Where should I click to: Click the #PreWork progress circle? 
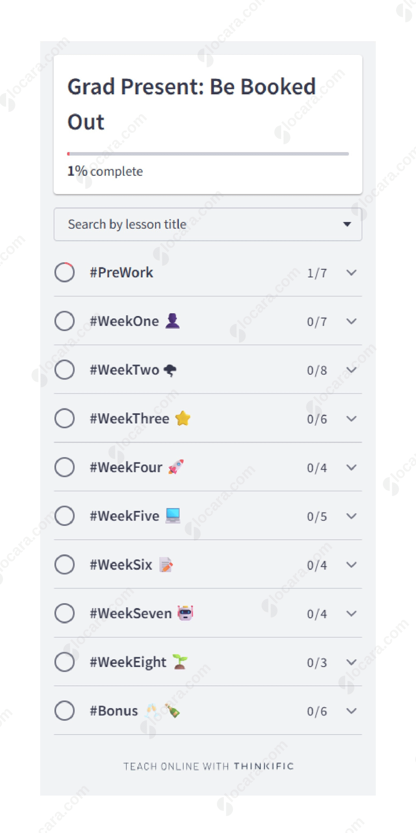pyautogui.click(x=65, y=272)
